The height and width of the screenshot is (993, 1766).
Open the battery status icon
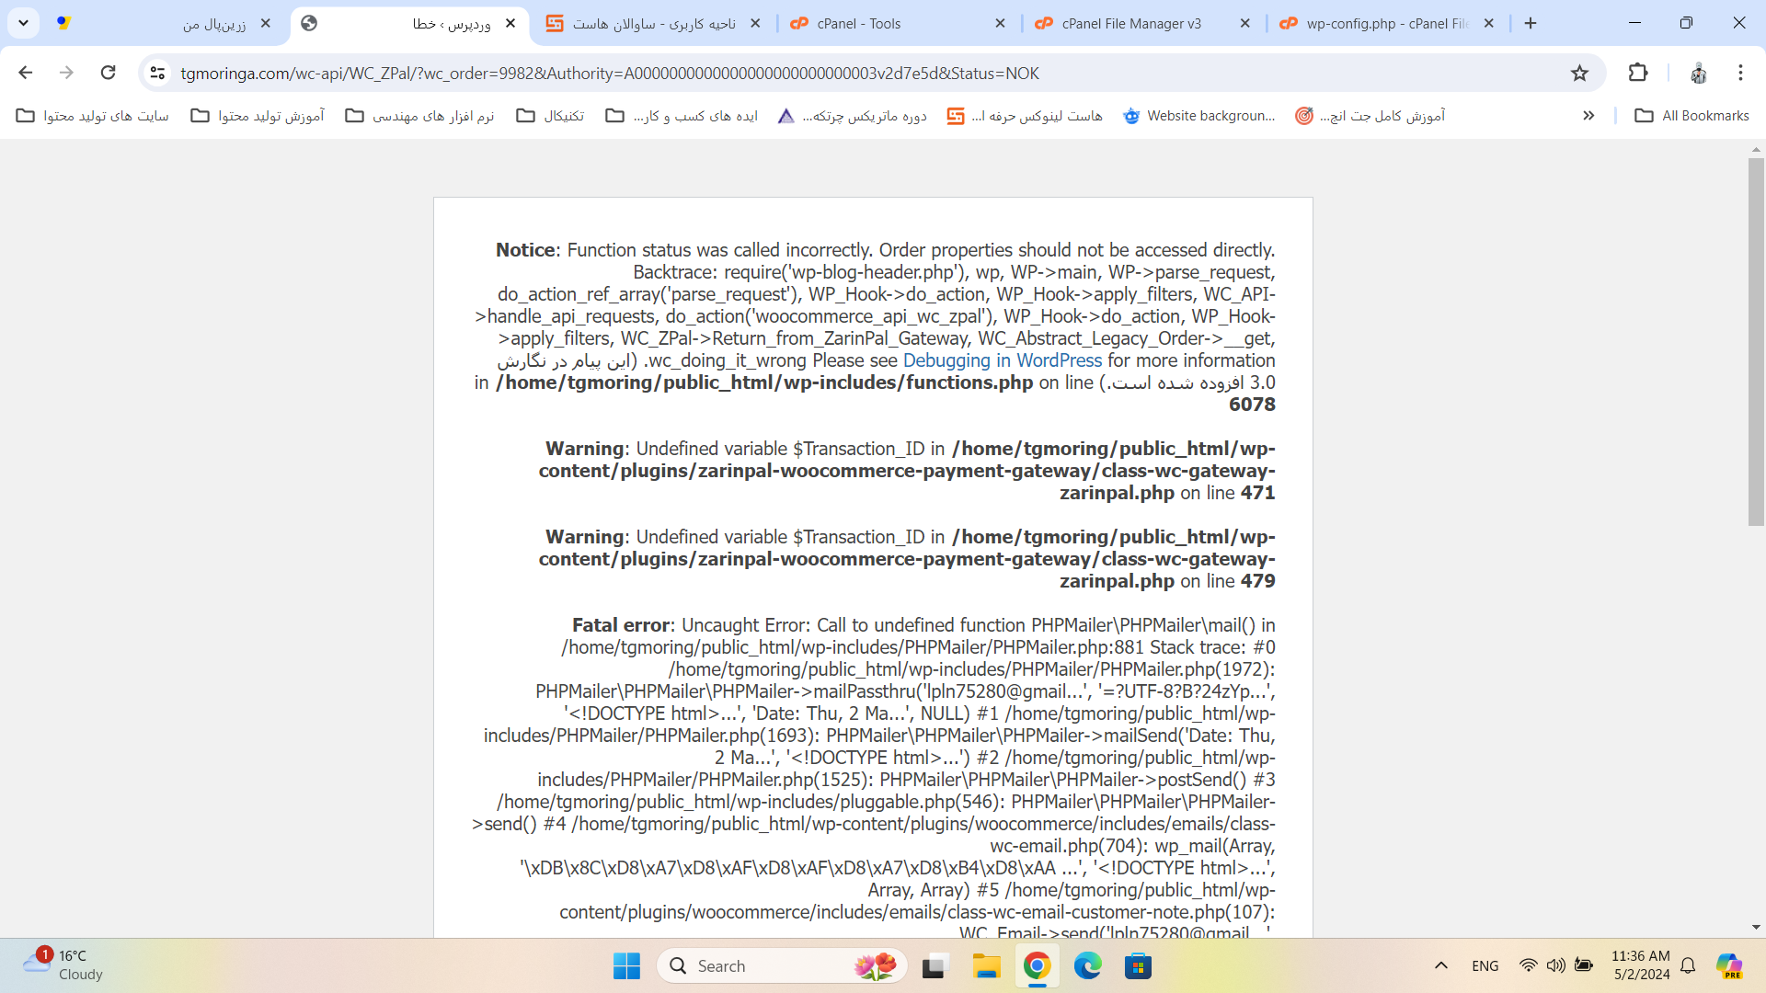pyautogui.click(x=1584, y=965)
